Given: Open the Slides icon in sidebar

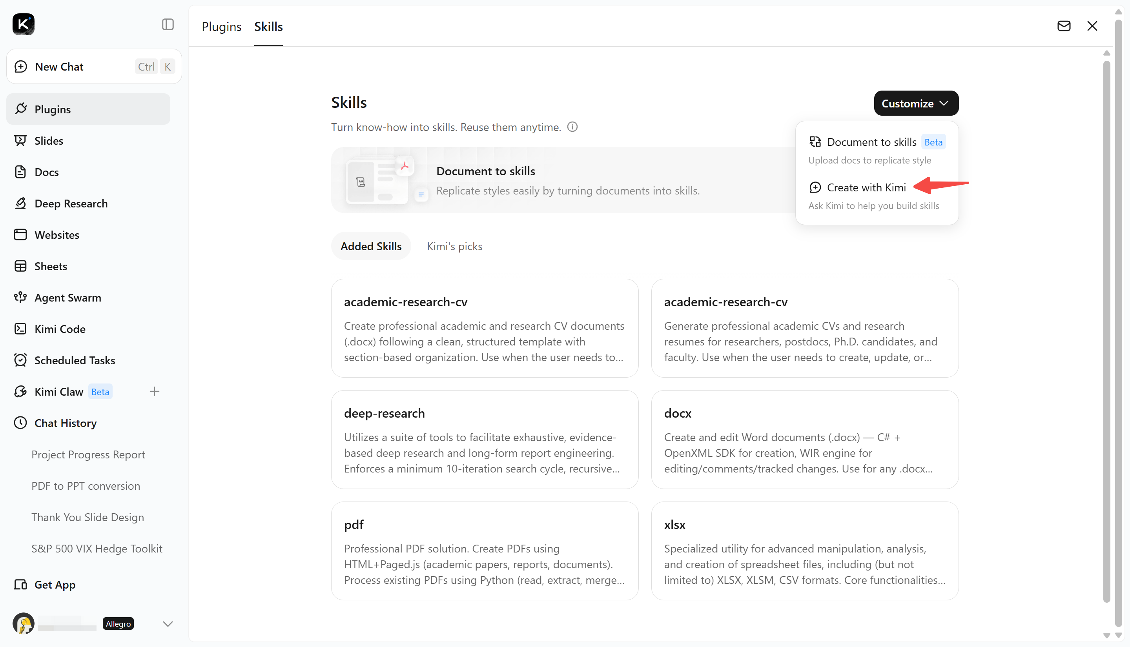Looking at the screenshot, I should pyautogui.click(x=20, y=140).
